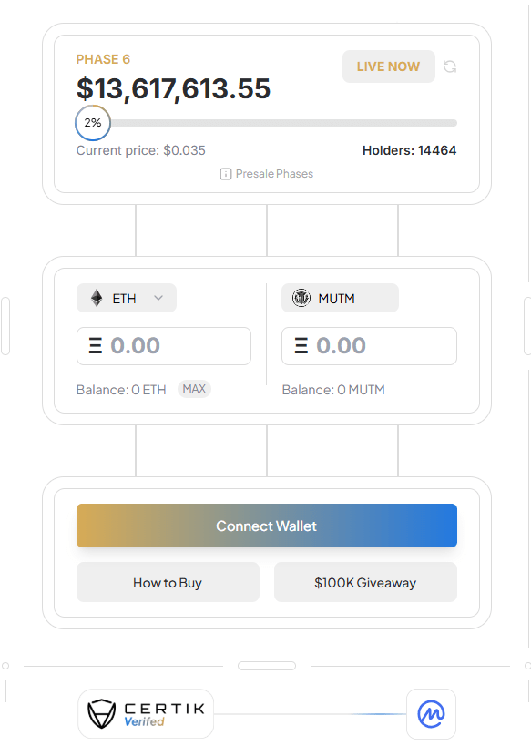
Task: Click the refresh icon beside LIVE NOW
Action: [450, 66]
